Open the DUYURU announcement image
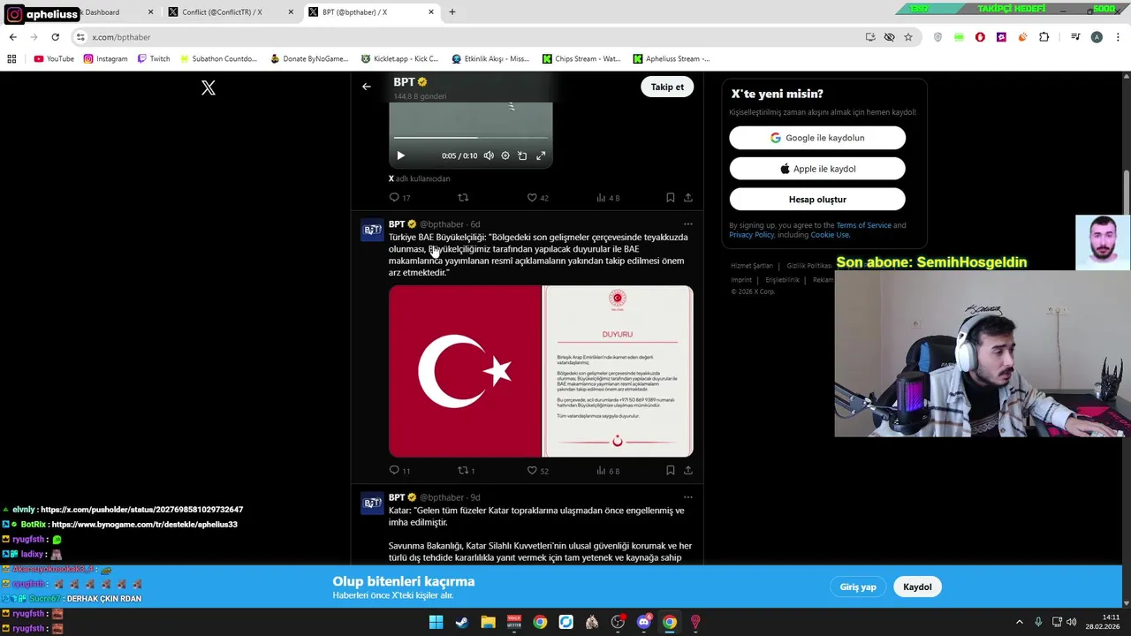Image resolution: width=1131 pixels, height=636 pixels. tap(618, 371)
